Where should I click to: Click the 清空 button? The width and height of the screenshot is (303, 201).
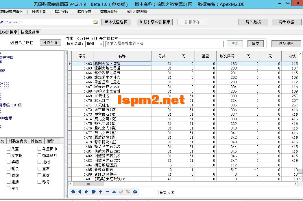(256, 44)
